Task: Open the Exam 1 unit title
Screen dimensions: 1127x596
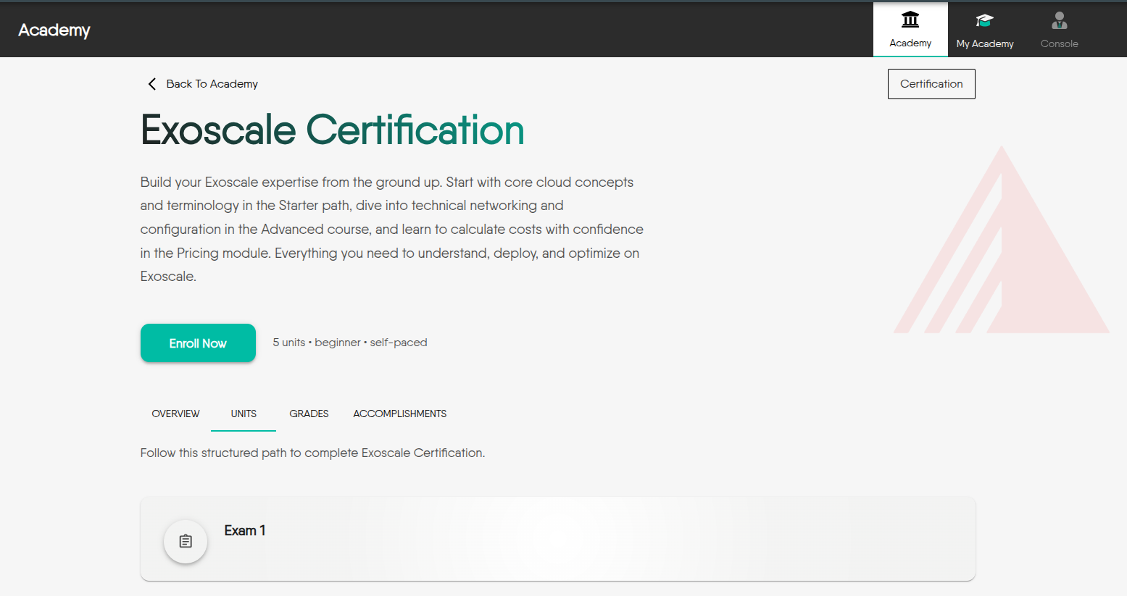Action: (x=245, y=531)
